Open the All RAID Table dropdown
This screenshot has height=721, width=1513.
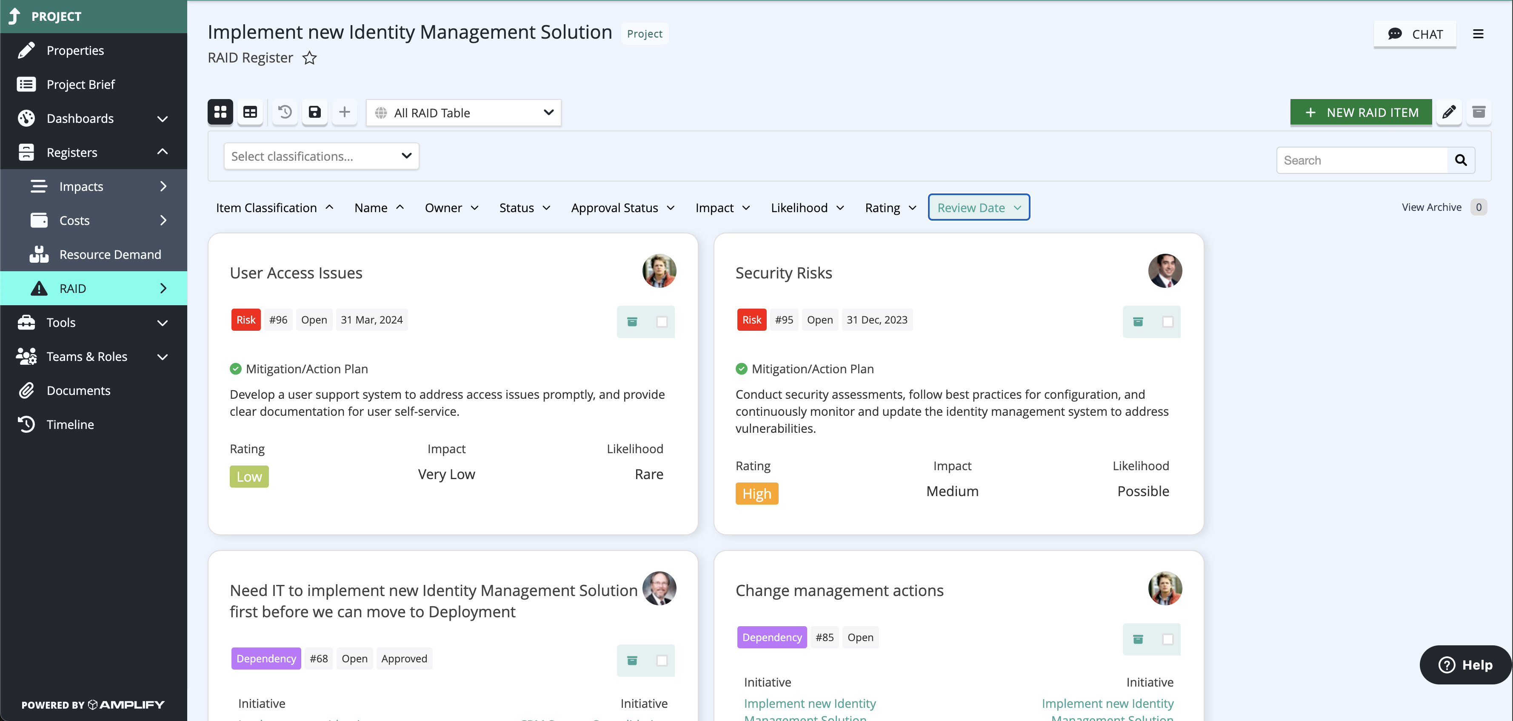click(x=463, y=113)
